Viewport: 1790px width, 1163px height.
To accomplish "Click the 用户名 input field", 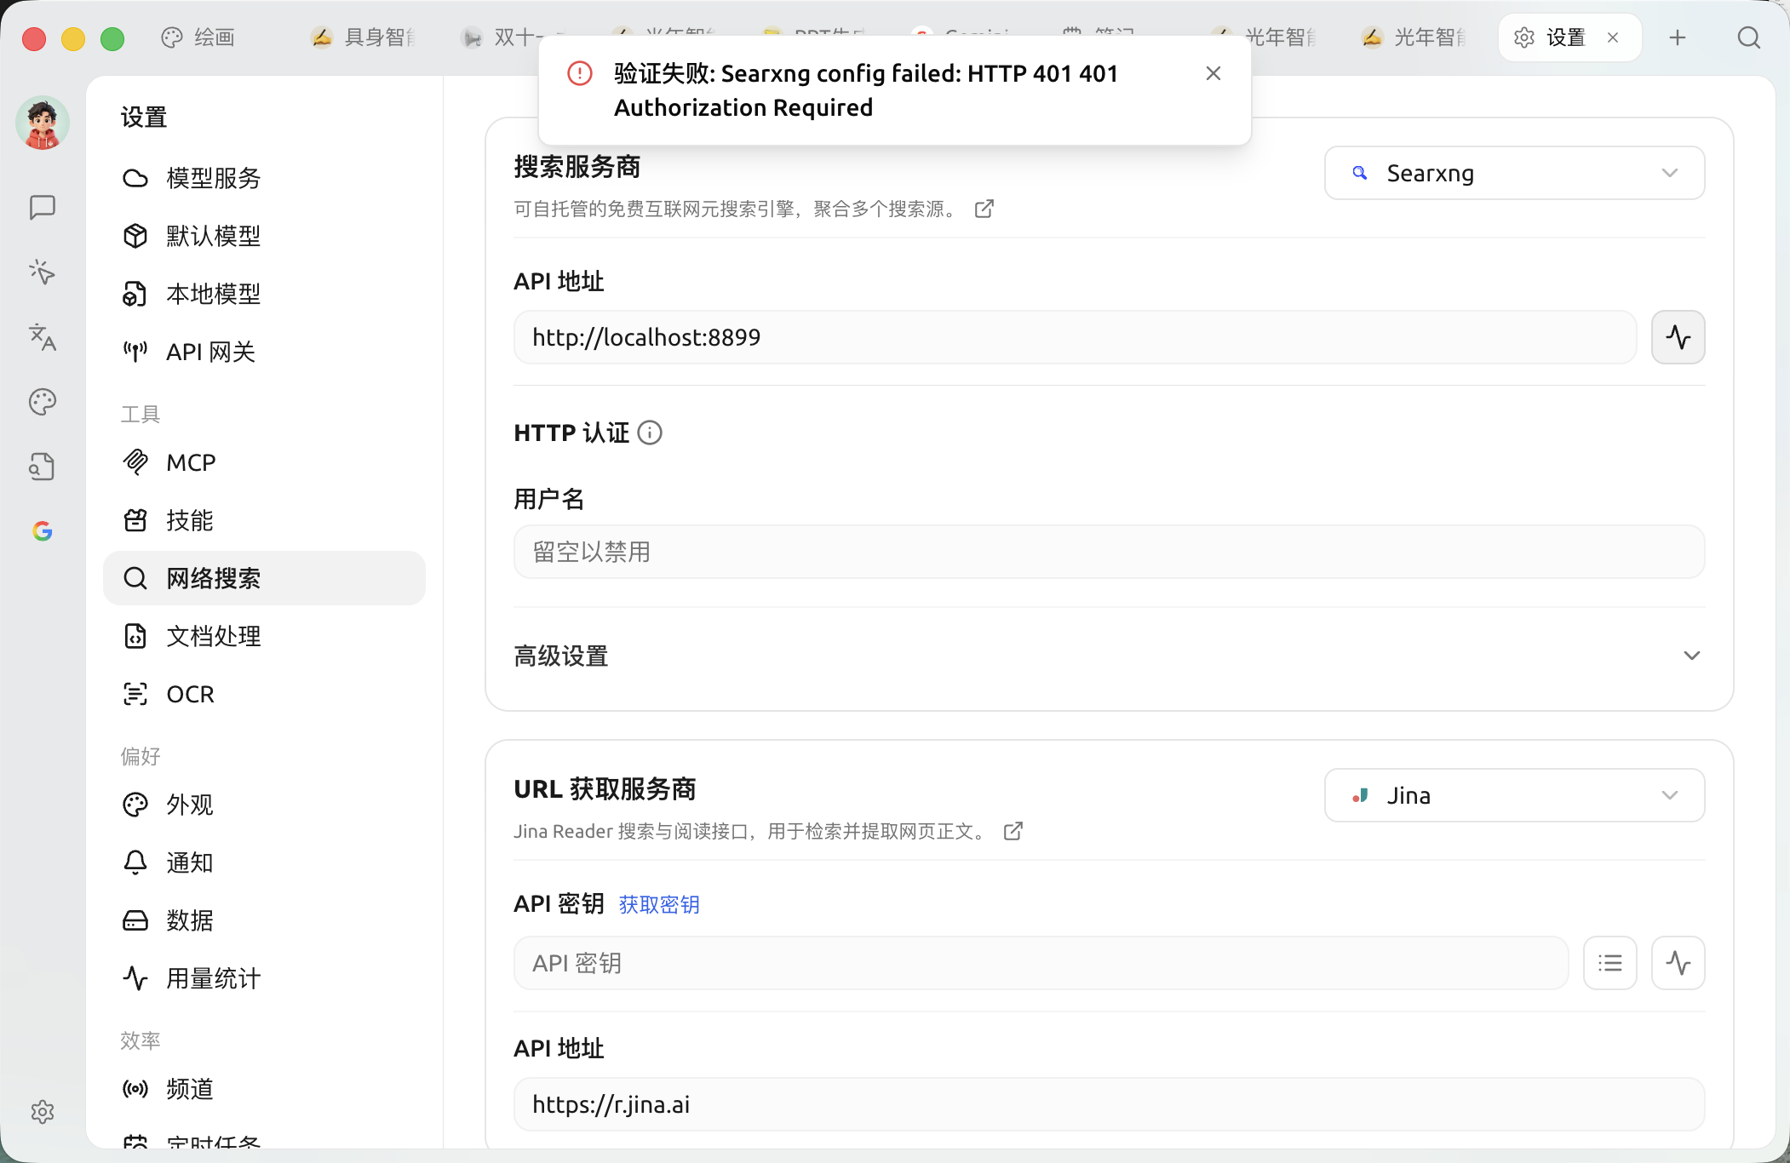I will click(1109, 552).
